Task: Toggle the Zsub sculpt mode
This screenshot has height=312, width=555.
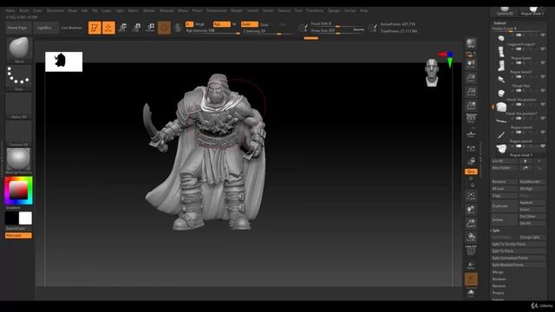Action: [x=264, y=24]
